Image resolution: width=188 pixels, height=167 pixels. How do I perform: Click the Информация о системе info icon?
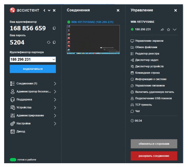[x=132, y=79]
